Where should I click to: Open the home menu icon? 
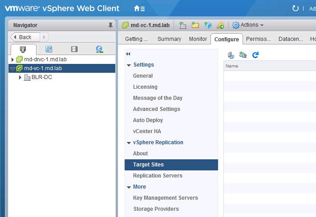139,8
